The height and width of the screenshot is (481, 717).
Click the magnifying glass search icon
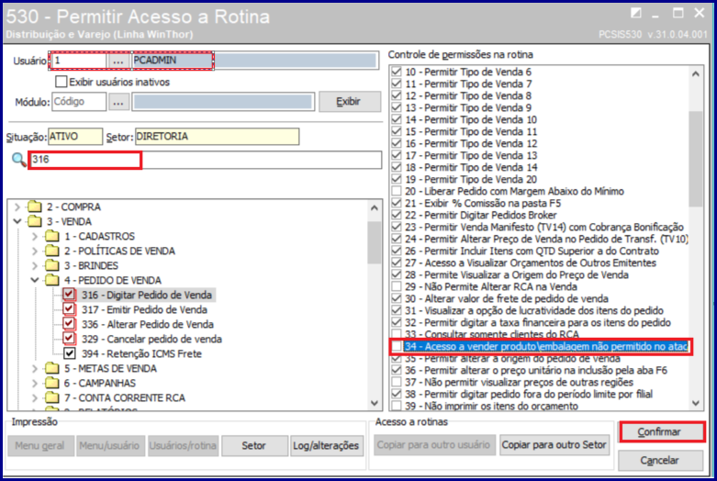click(18, 160)
